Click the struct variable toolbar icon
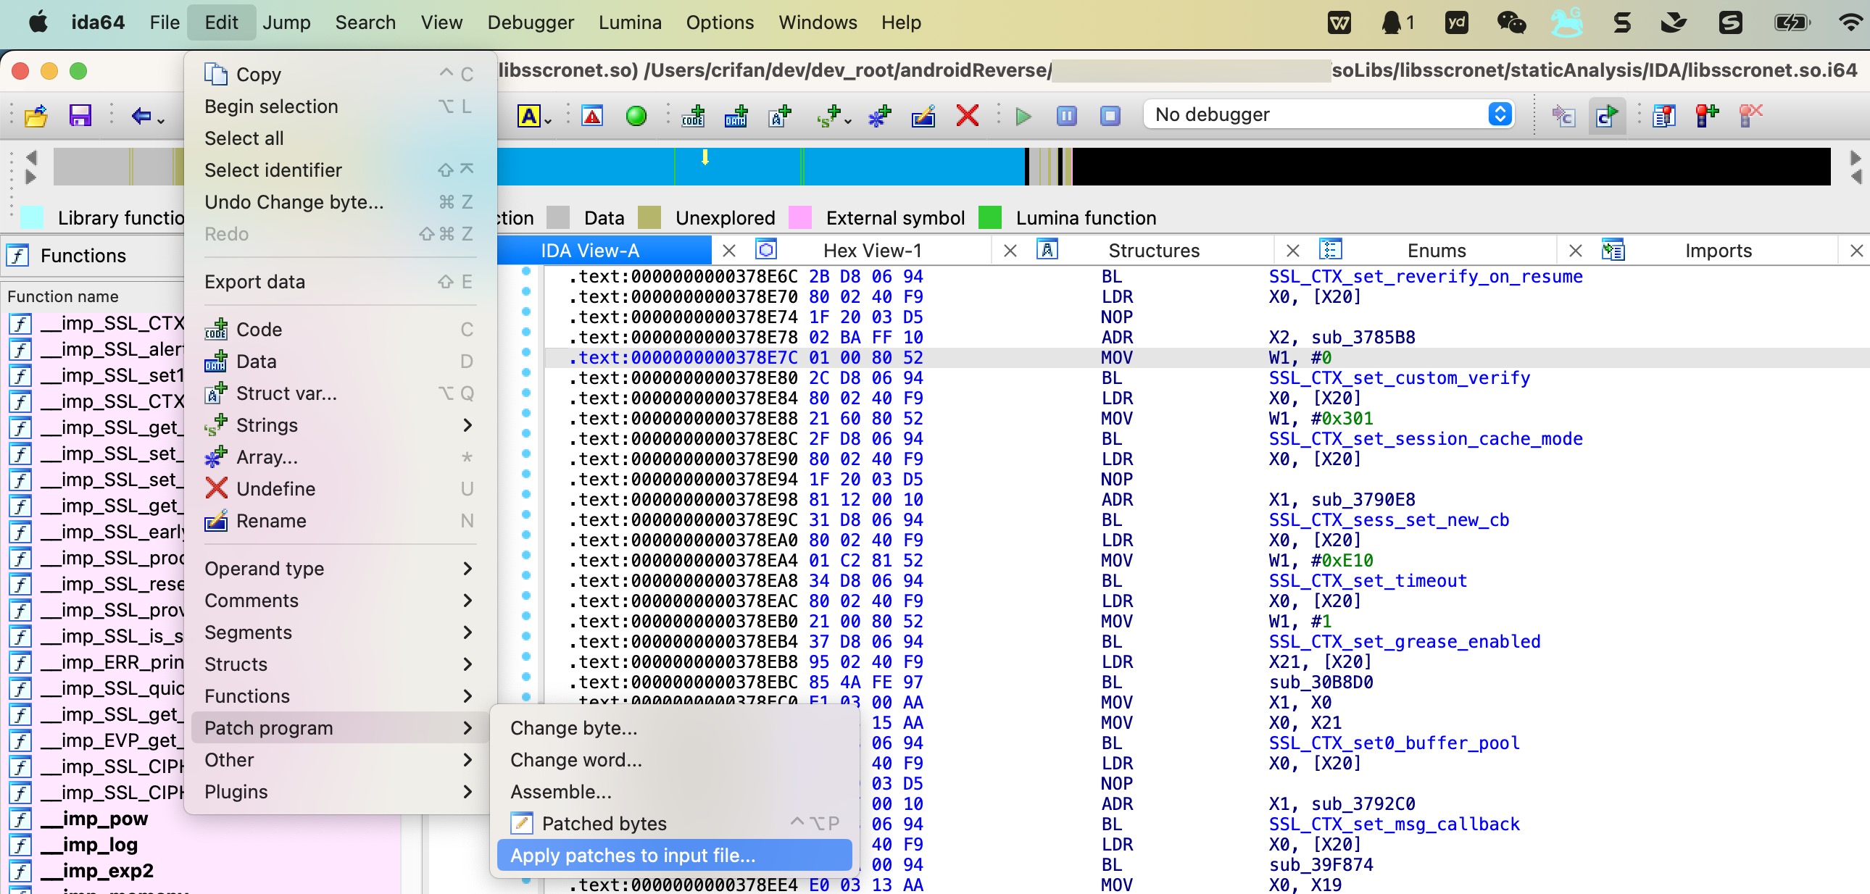The height and width of the screenshot is (894, 1870). click(780, 115)
